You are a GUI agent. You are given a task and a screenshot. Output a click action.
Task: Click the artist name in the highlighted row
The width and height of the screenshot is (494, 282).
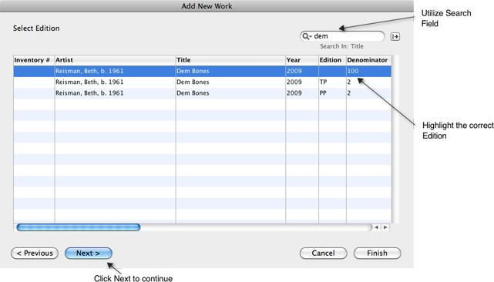tap(89, 71)
